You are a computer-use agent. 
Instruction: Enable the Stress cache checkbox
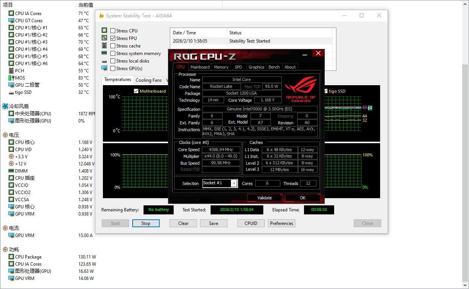[x=113, y=46]
